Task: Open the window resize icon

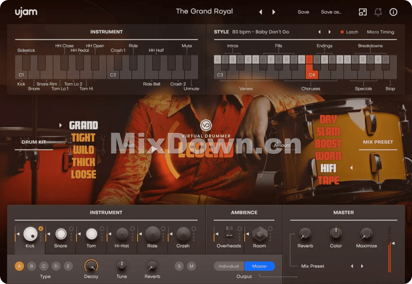Action: click(363, 12)
